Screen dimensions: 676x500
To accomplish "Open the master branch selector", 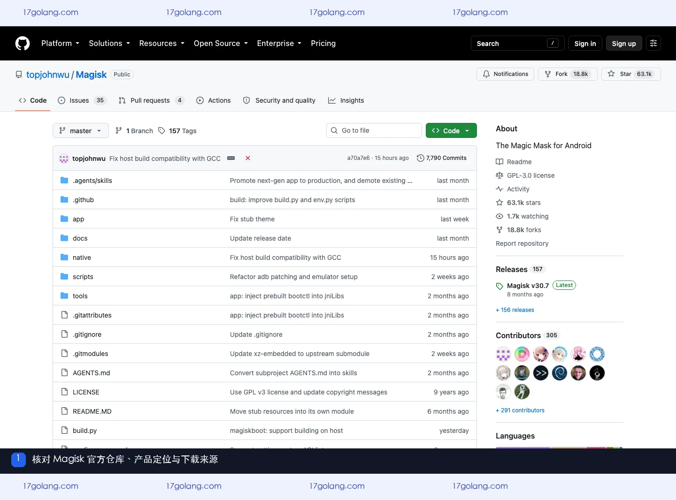I will pyautogui.click(x=81, y=130).
